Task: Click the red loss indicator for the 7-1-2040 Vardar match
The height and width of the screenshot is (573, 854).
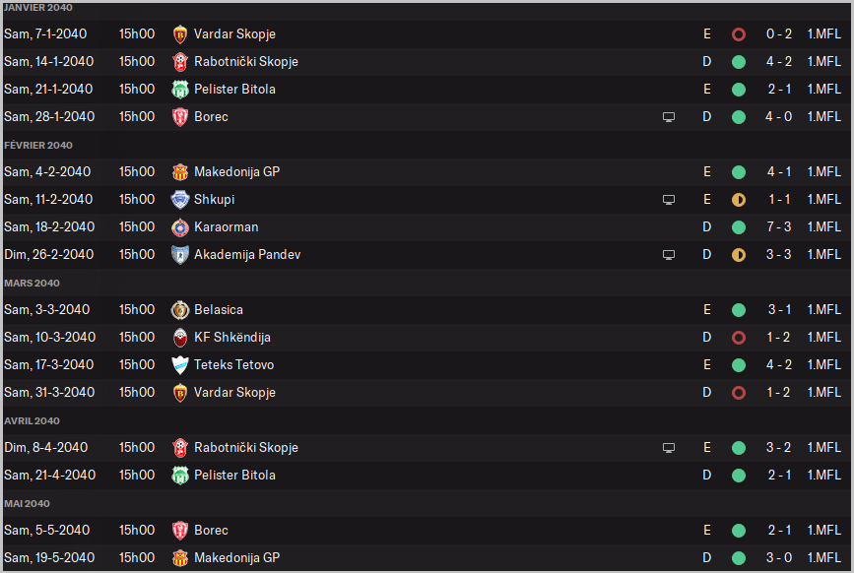Action: click(x=739, y=33)
